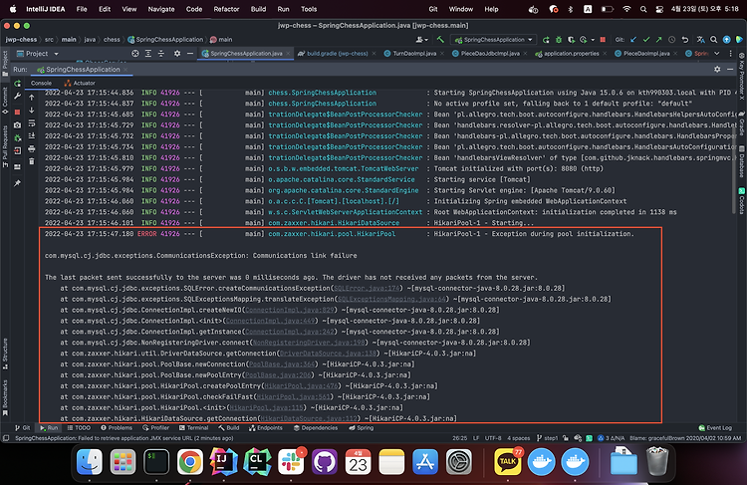Click the translate icon in toolbar
Viewport: 747px width, 485px height.
point(700,40)
